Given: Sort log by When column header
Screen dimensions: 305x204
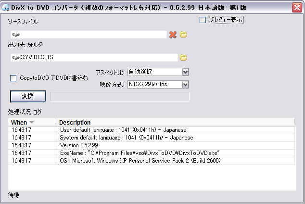Looking at the screenshot, I should coord(32,122).
